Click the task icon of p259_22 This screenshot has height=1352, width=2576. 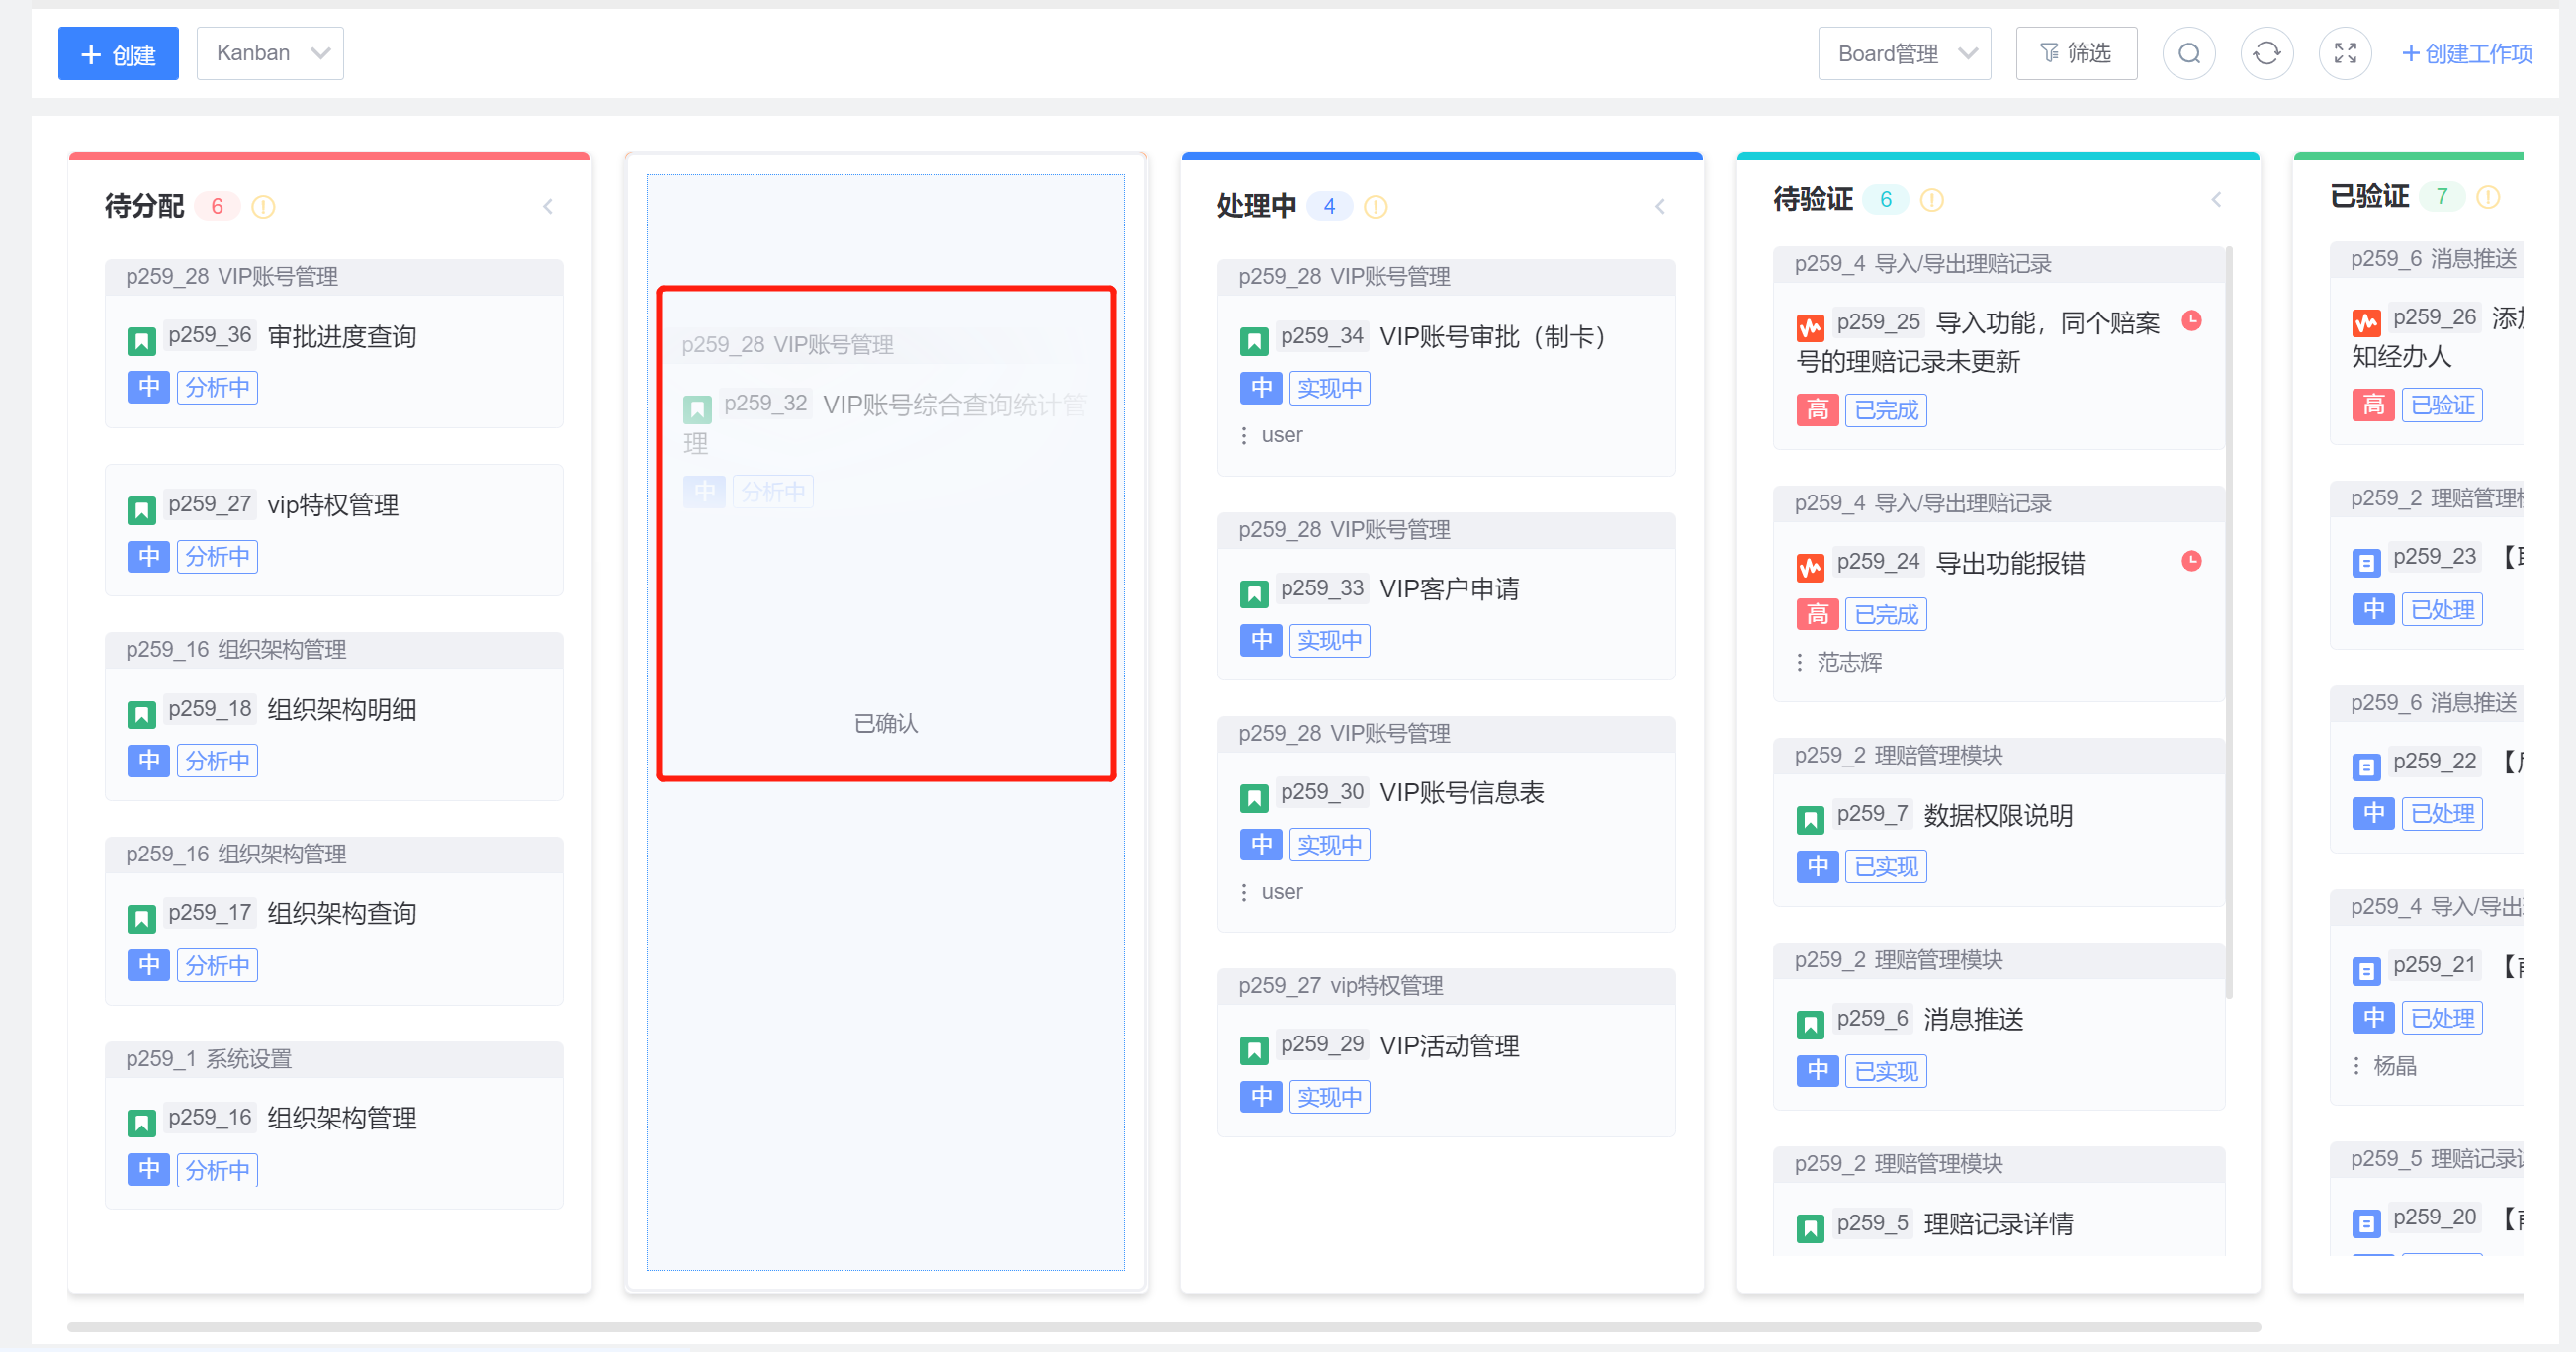(x=2366, y=767)
